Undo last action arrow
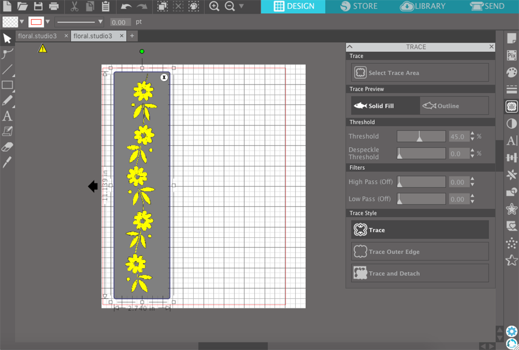Image resolution: width=519 pixels, height=350 pixels. point(126,6)
